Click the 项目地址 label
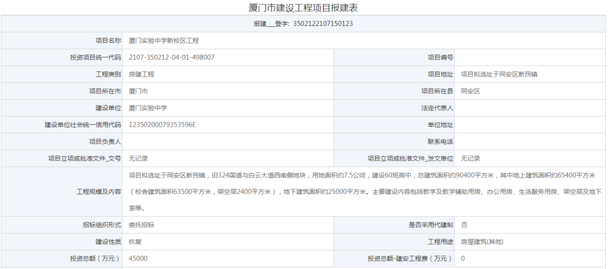The width and height of the screenshot is (608, 269). [440, 74]
